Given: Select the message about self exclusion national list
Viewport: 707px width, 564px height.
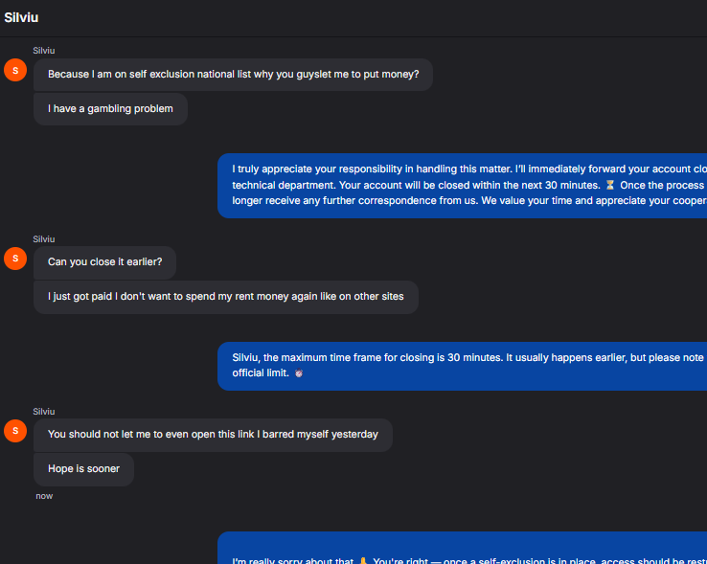Looking at the screenshot, I should pos(233,75).
